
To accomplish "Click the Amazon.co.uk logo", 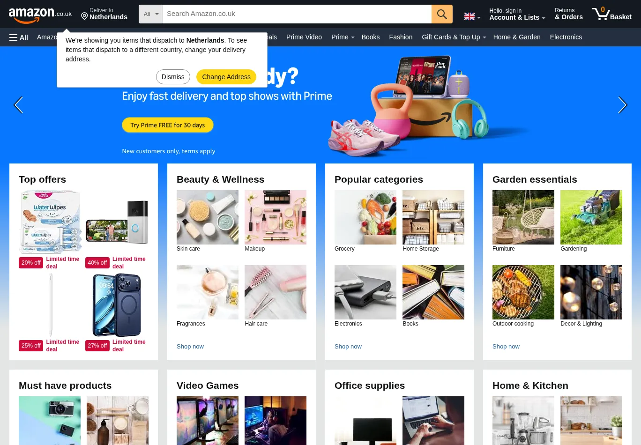I will coord(40,15).
